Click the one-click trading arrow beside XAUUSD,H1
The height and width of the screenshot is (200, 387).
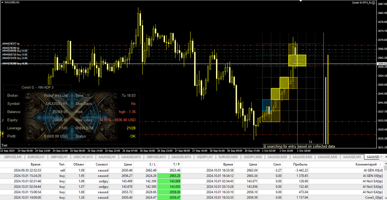2,2
